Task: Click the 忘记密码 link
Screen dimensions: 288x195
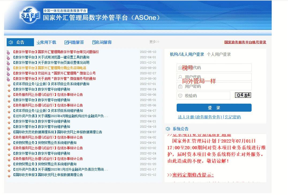Action: [x=233, y=117]
